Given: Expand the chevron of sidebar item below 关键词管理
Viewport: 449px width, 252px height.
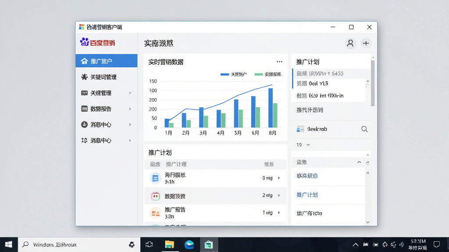Looking at the screenshot, I should pyautogui.click(x=130, y=93).
